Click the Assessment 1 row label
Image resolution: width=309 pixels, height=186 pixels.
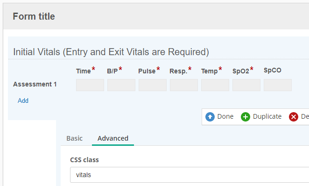[x=35, y=84]
